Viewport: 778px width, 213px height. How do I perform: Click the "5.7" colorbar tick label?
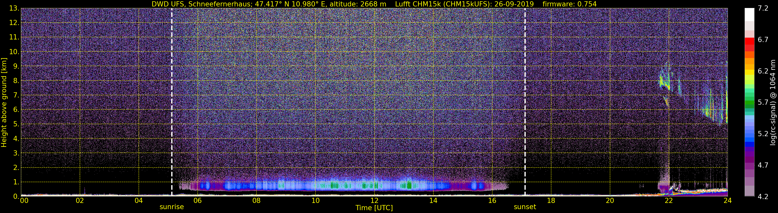click(x=763, y=103)
